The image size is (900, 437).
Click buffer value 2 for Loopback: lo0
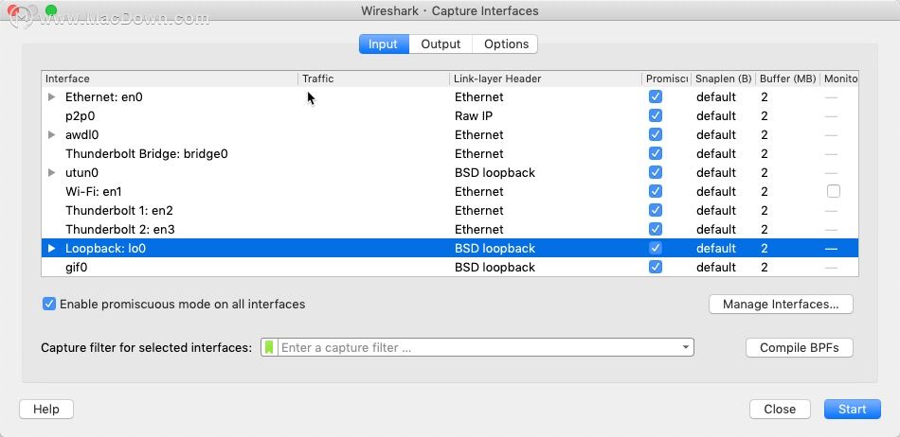point(764,248)
